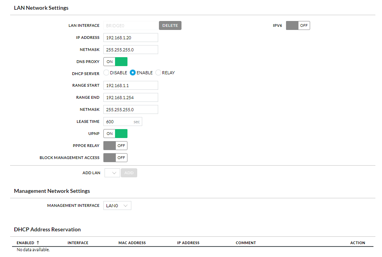This screenshot has height=257, width=382.
Task: Toggle Block Management Access switch
Action: (x=115, y=158)
